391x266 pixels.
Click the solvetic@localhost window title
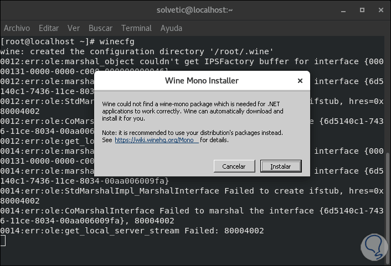coord(195,9)
